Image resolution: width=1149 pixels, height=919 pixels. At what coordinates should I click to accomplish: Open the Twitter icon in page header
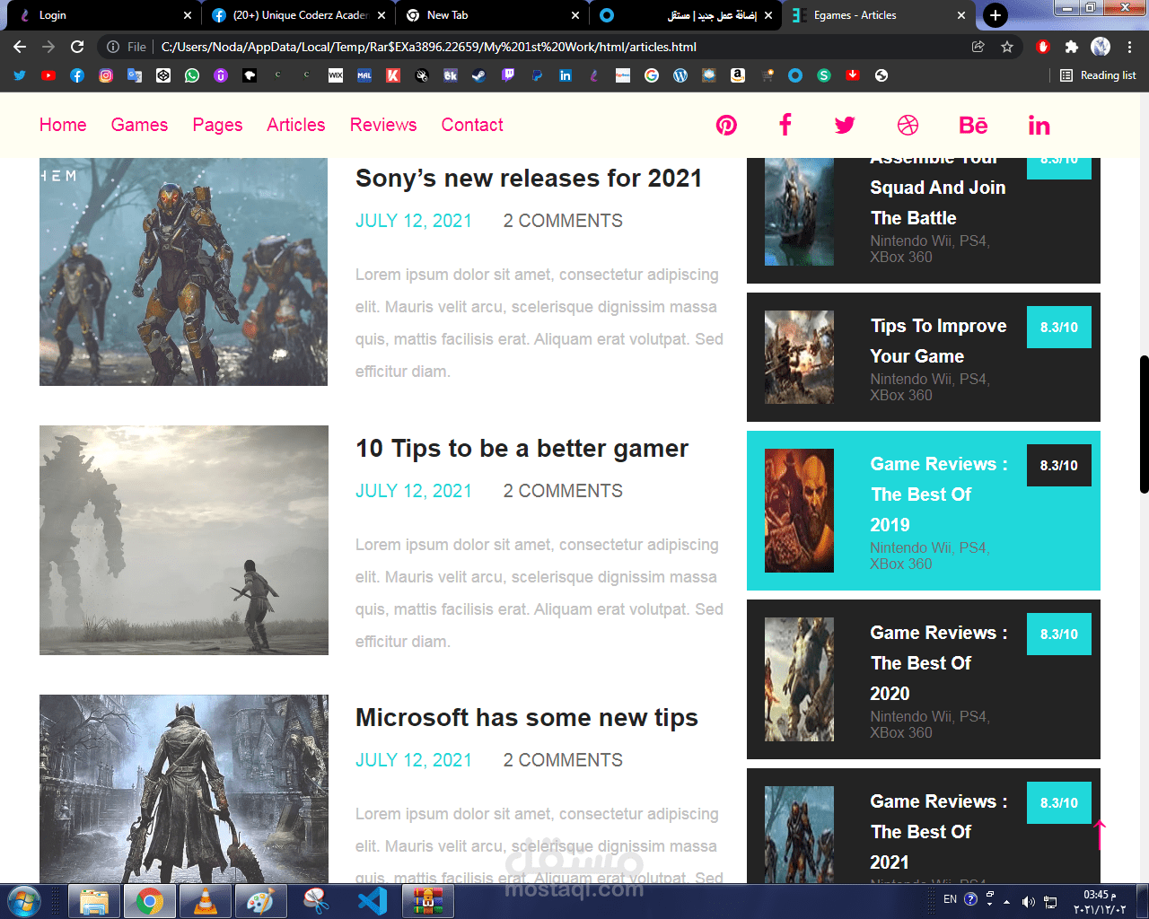[845, 125]
